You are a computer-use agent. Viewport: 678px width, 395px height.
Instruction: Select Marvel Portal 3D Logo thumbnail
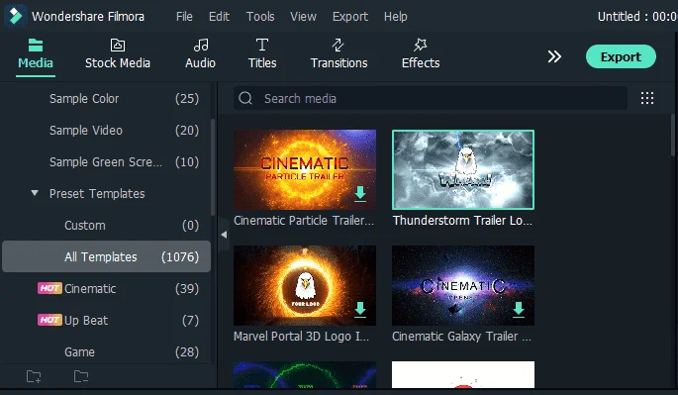point(305,285)
